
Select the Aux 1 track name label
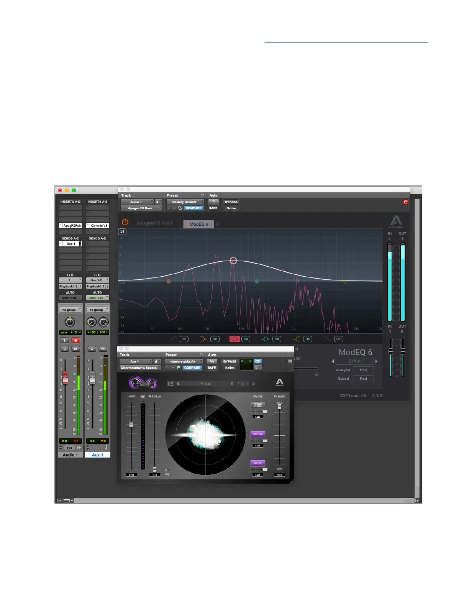[x=98, y=455]
